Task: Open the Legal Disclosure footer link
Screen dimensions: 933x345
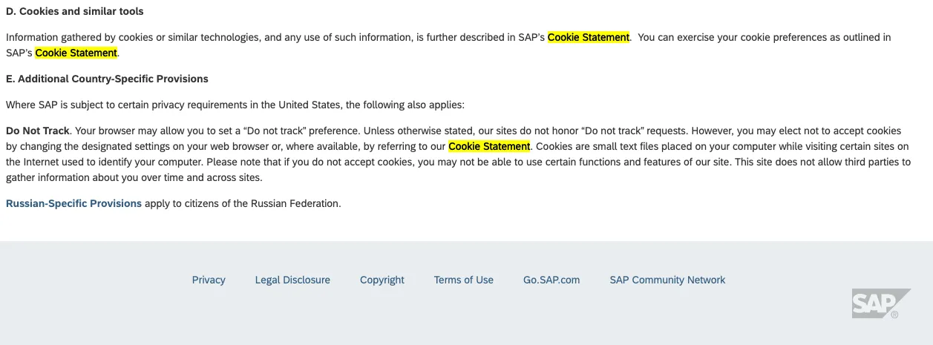Action: pyautogui.click(x=292, y=280)
